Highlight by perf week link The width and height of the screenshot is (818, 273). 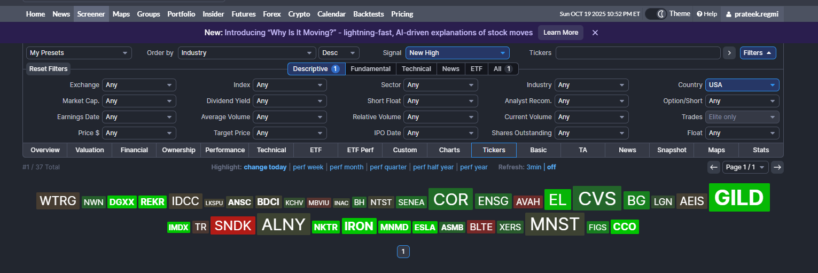pos(308,167)
